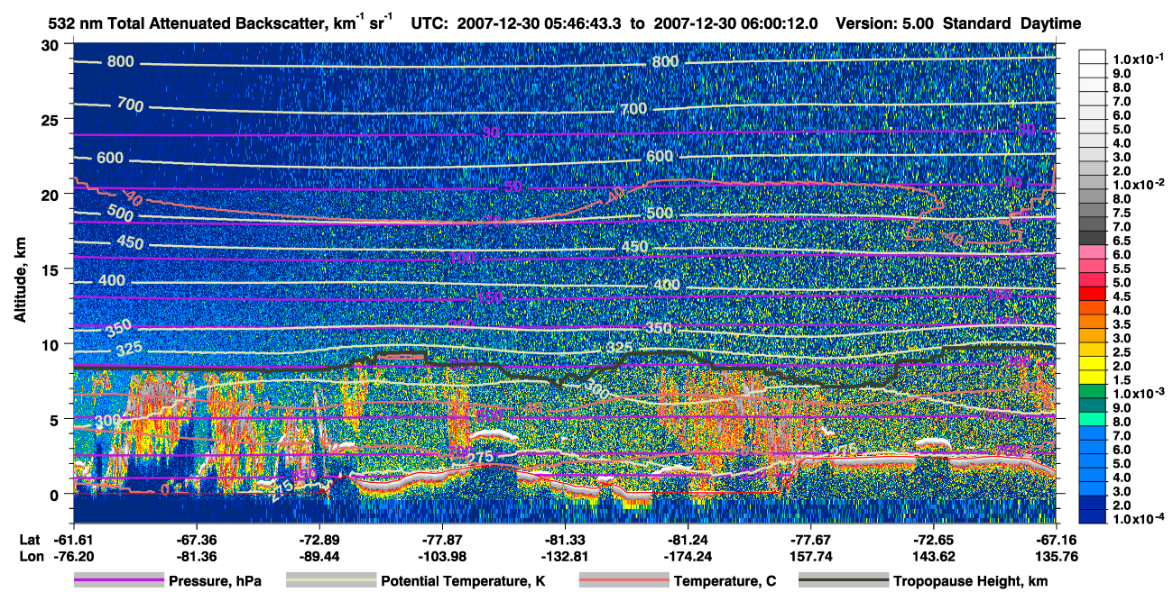Click the salmon Temperature legend line sample
1173x601 pixels.
point(623,581)
